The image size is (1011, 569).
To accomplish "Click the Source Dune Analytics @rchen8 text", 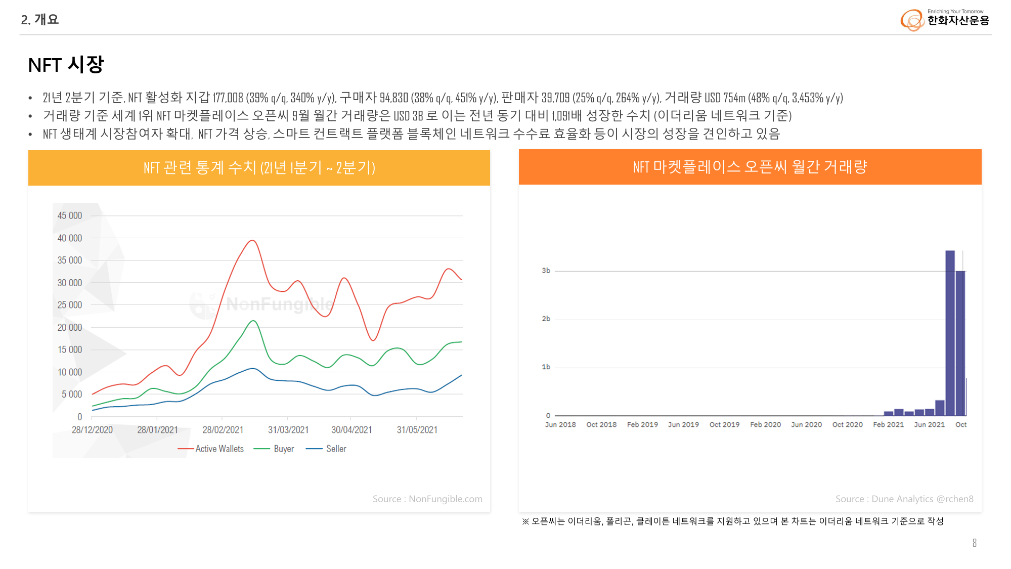I will tap(904, 499).
